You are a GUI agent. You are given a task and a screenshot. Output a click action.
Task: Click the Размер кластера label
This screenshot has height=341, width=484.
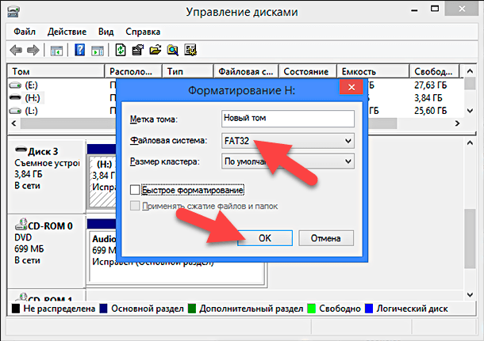(164, 161)
